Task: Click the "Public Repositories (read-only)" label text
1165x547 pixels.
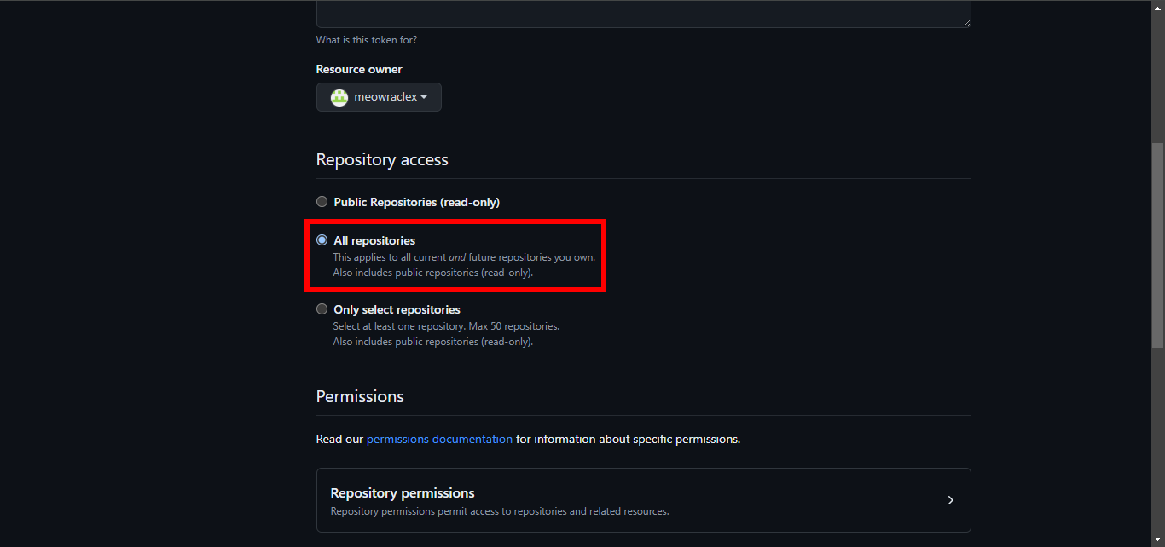Action: 416,202
